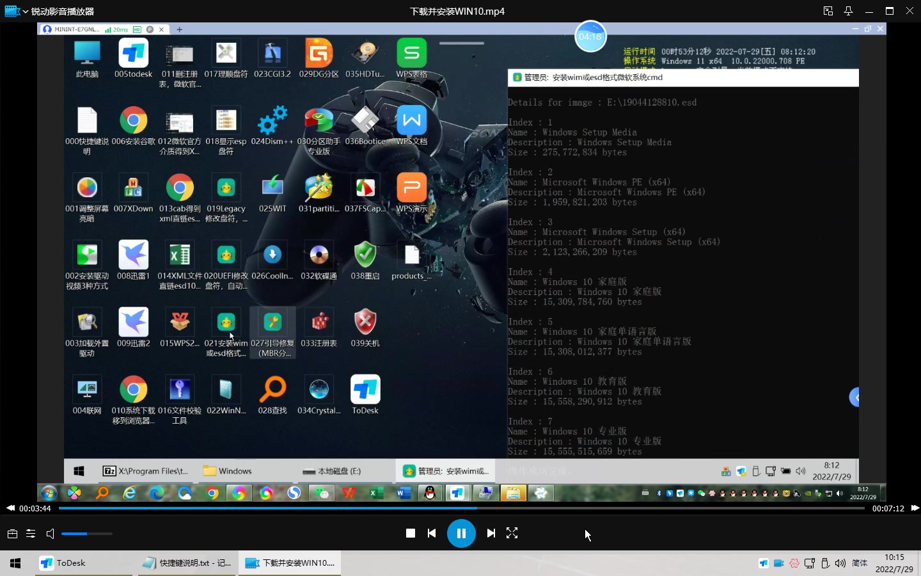Switch the 简体 input method indicator
Screen dimensions: 921x576
coord(859,563)
